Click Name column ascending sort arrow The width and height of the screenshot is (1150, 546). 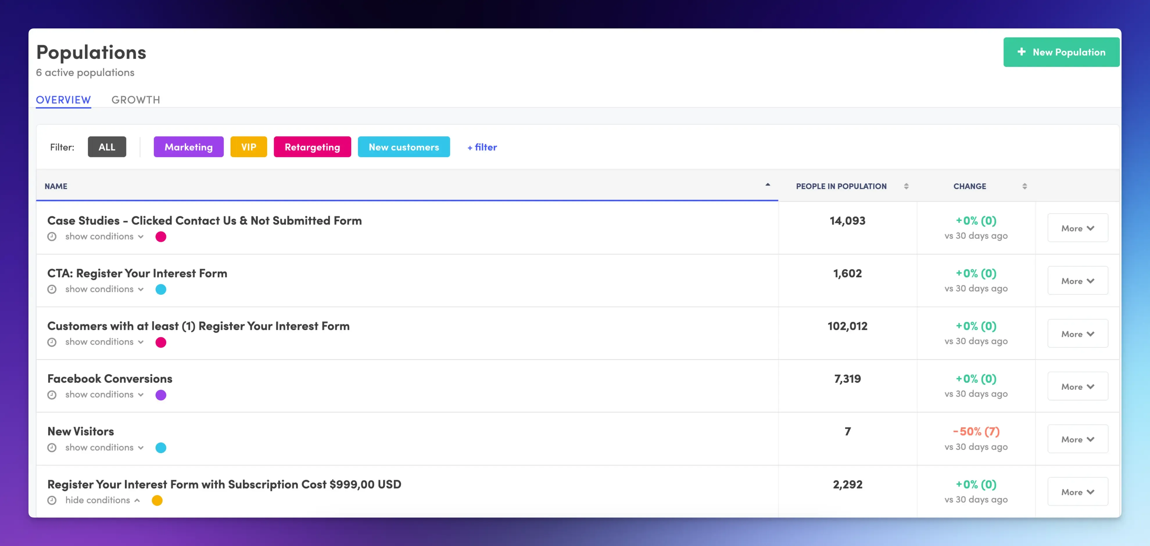pos(767,185)
